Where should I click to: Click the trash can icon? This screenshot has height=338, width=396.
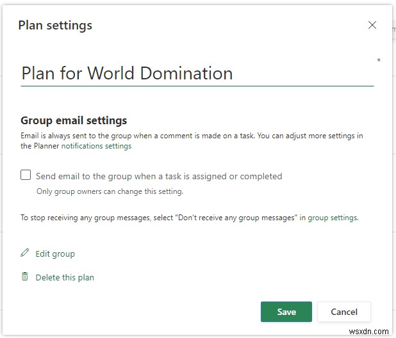(25, 277)
